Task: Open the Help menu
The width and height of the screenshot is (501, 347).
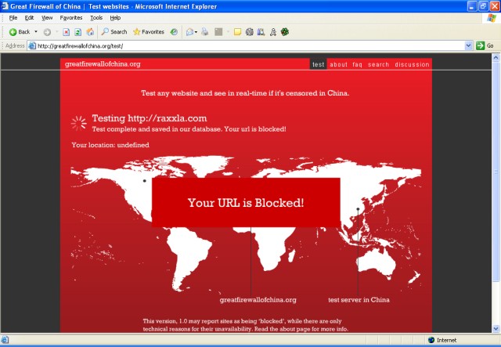Action: (115, 17)
